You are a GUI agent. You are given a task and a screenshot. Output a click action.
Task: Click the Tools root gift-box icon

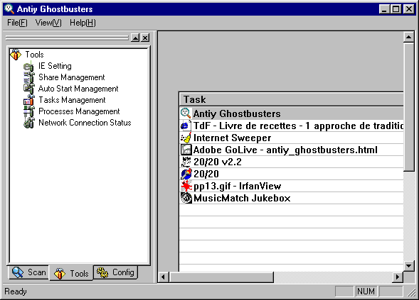click(x=16, y=55)
